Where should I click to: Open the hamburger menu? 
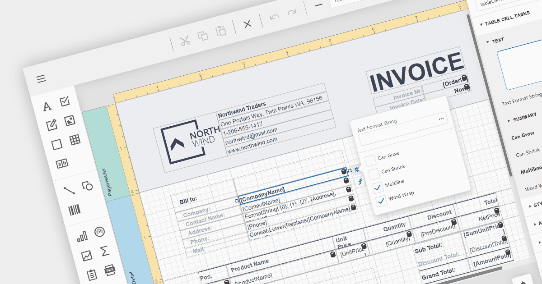pos(41,79)
